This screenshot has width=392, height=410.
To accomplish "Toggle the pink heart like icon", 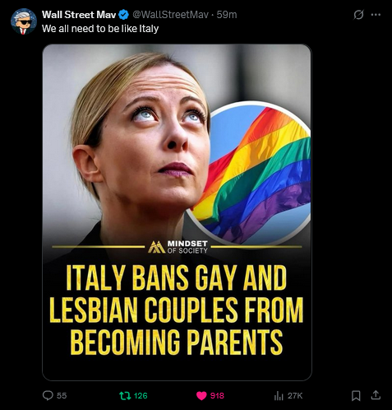I will tap(201, 395).
